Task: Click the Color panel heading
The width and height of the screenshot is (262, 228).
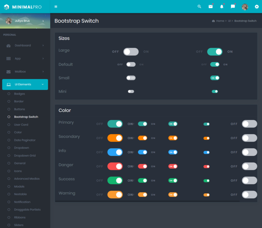Action: [65, 110]
